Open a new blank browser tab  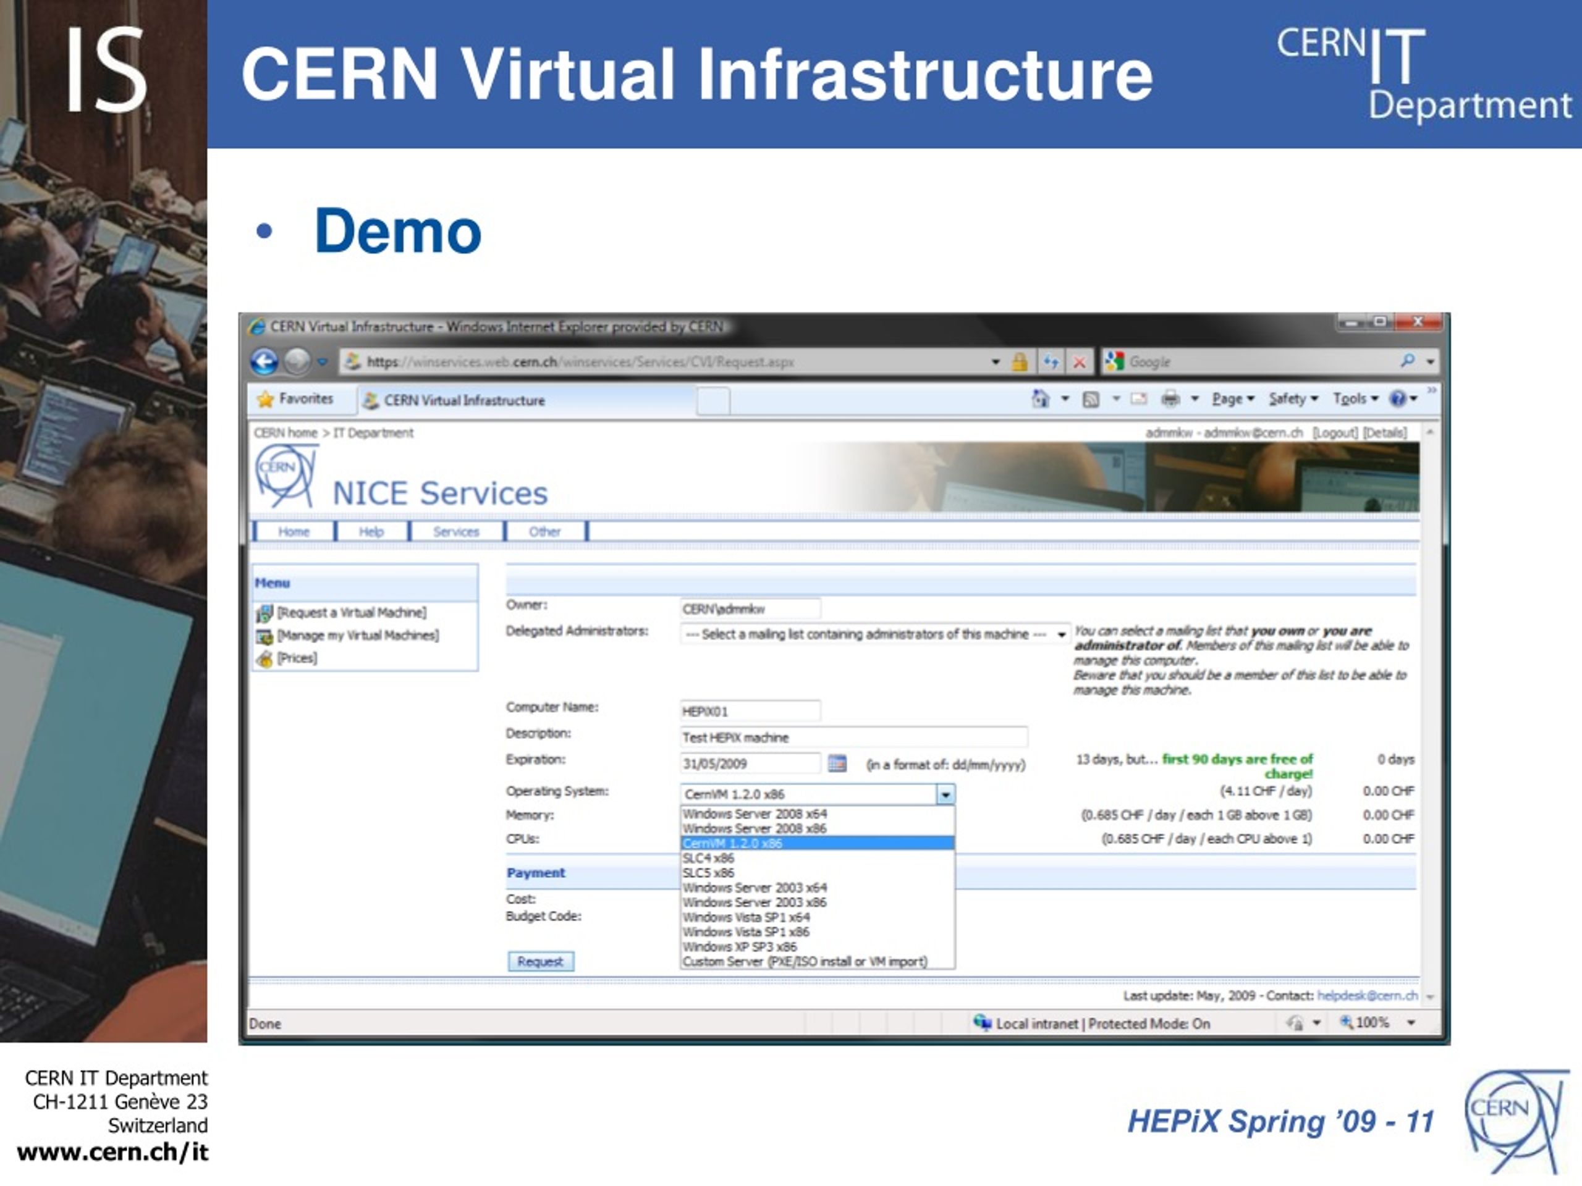(713, 401)
